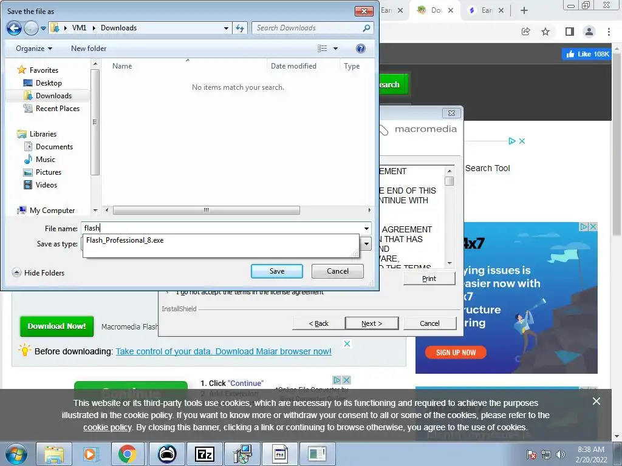Viewport: 622px width, 466px height.
Task: Click the volume speaker tray icon
Action: (561, 454)
